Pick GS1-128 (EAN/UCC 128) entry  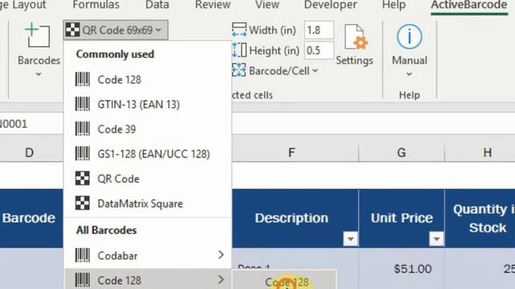(148, 154)
